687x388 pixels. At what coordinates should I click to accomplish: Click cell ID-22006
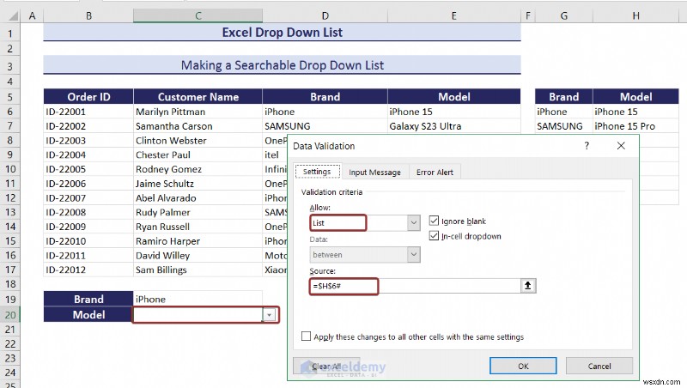(x=88, y=184)
